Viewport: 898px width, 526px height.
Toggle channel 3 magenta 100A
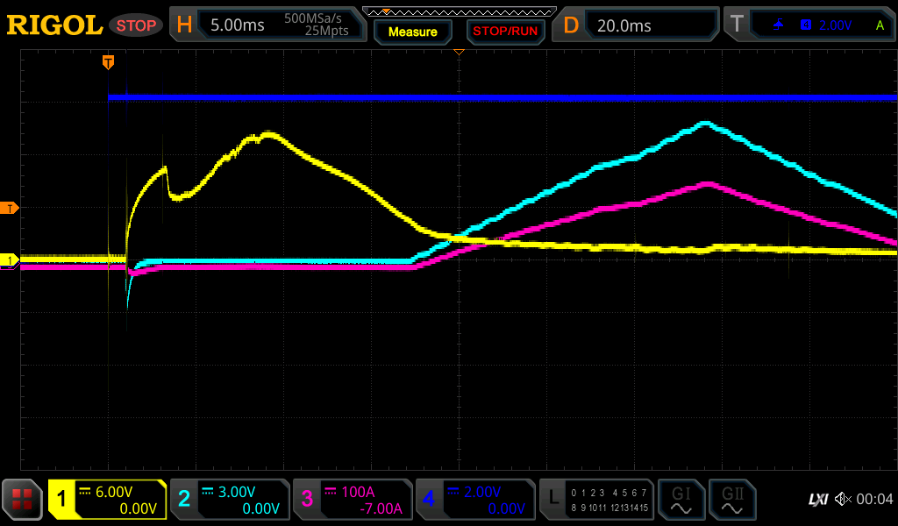coord(353,500)
